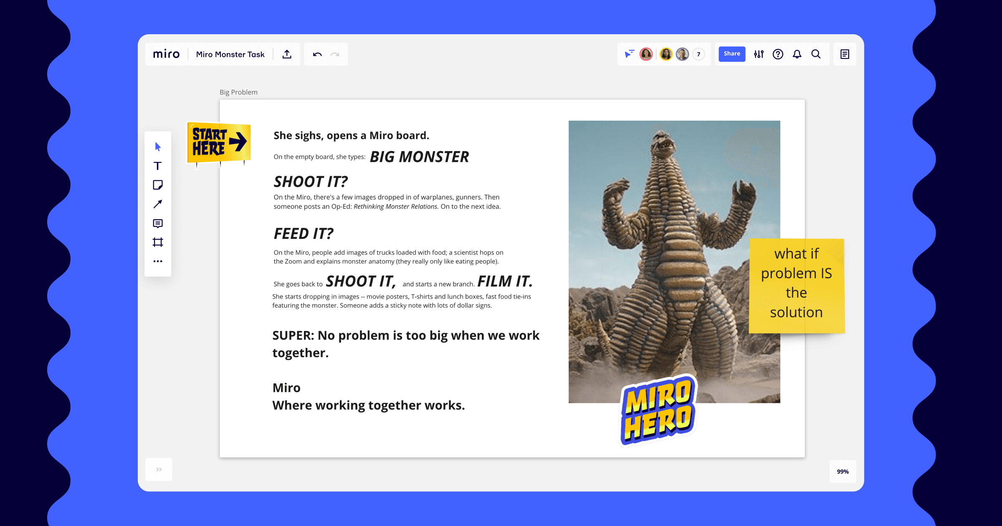This screenshot has height=526, width=1002.
Task: Click the miro logo
Action: point(166,54)
